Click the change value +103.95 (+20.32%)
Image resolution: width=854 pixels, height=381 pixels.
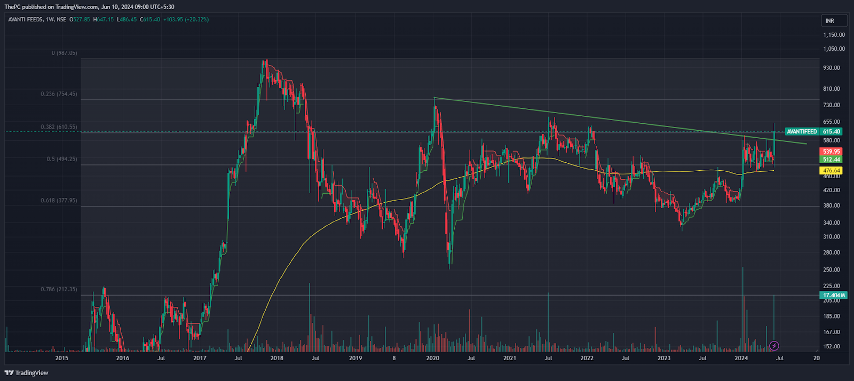click(x=186, y=19)
